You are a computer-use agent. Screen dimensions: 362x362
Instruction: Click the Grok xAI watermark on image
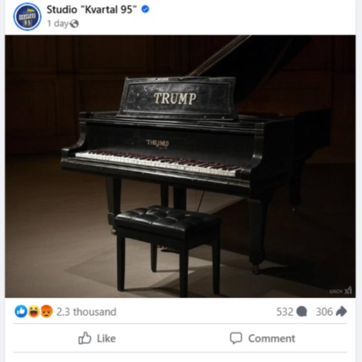coord(341,291)
